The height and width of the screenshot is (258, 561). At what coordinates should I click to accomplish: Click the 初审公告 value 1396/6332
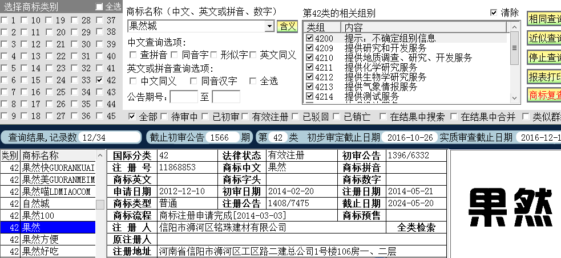tap(408, 155)
